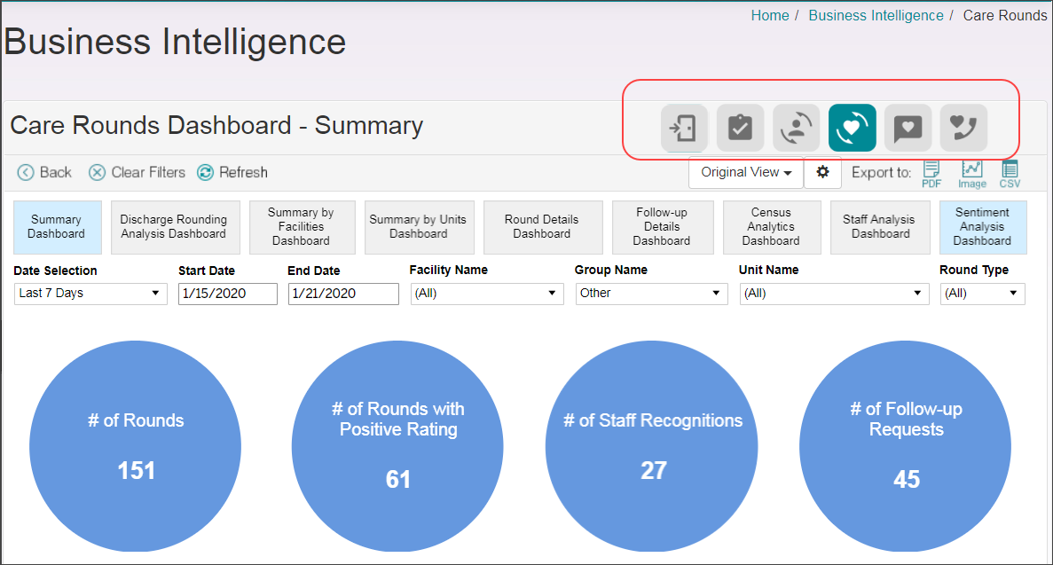This screenshot has width=1053, height=565.
Task: Select the heart with phone handset icon
Action: pyautogui.click(x=963, y=128)
